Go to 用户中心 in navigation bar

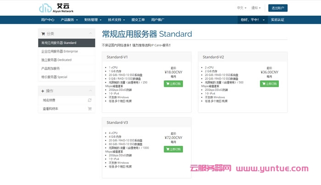pos(48,20)
